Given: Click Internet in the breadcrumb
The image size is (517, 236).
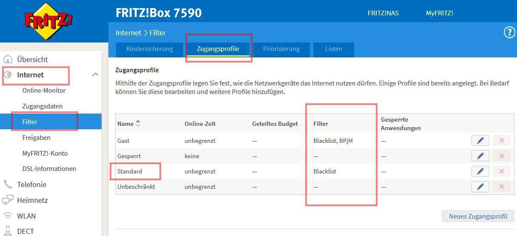Looking at the screenshot, I should [128, 33].
